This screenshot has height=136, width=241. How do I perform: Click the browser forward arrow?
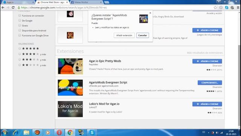click(8, 8)
